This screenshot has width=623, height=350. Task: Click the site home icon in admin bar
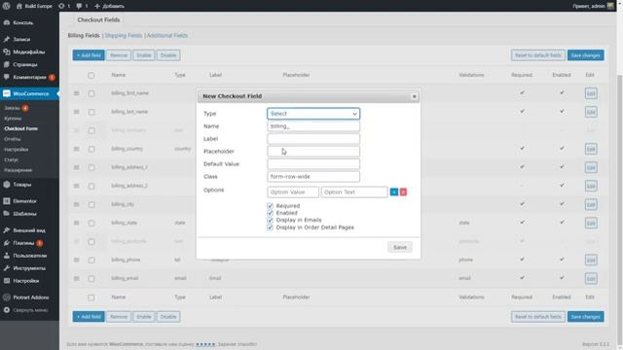tap(19, 6)
